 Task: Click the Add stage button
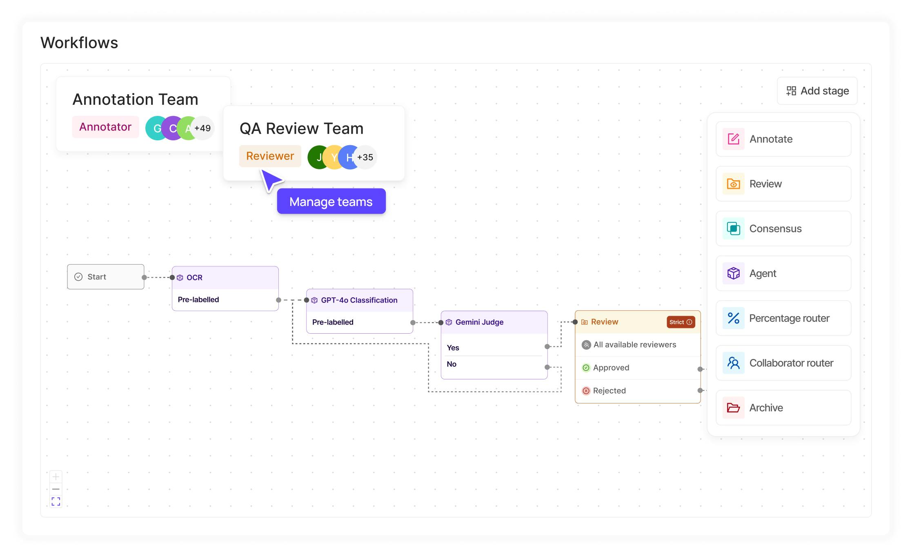click(x=817, y=91)
